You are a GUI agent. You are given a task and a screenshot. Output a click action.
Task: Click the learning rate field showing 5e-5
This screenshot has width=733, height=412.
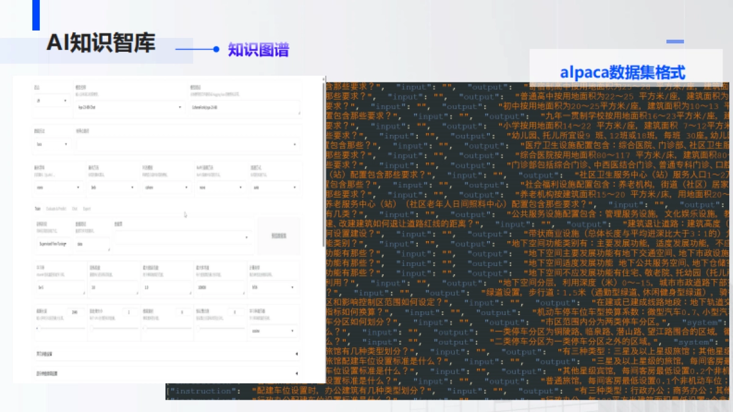[x=60, y=287]
